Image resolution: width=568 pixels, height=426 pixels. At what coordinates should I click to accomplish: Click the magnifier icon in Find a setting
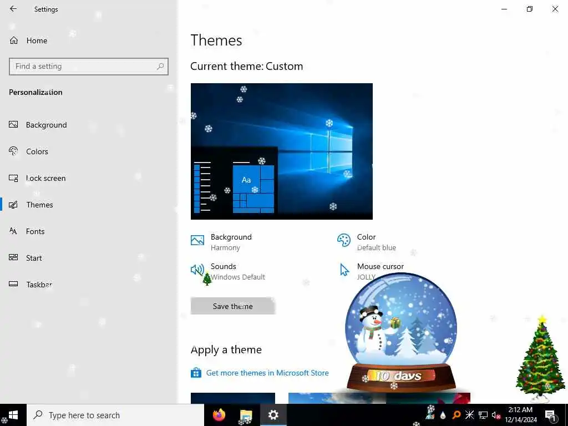160,67
